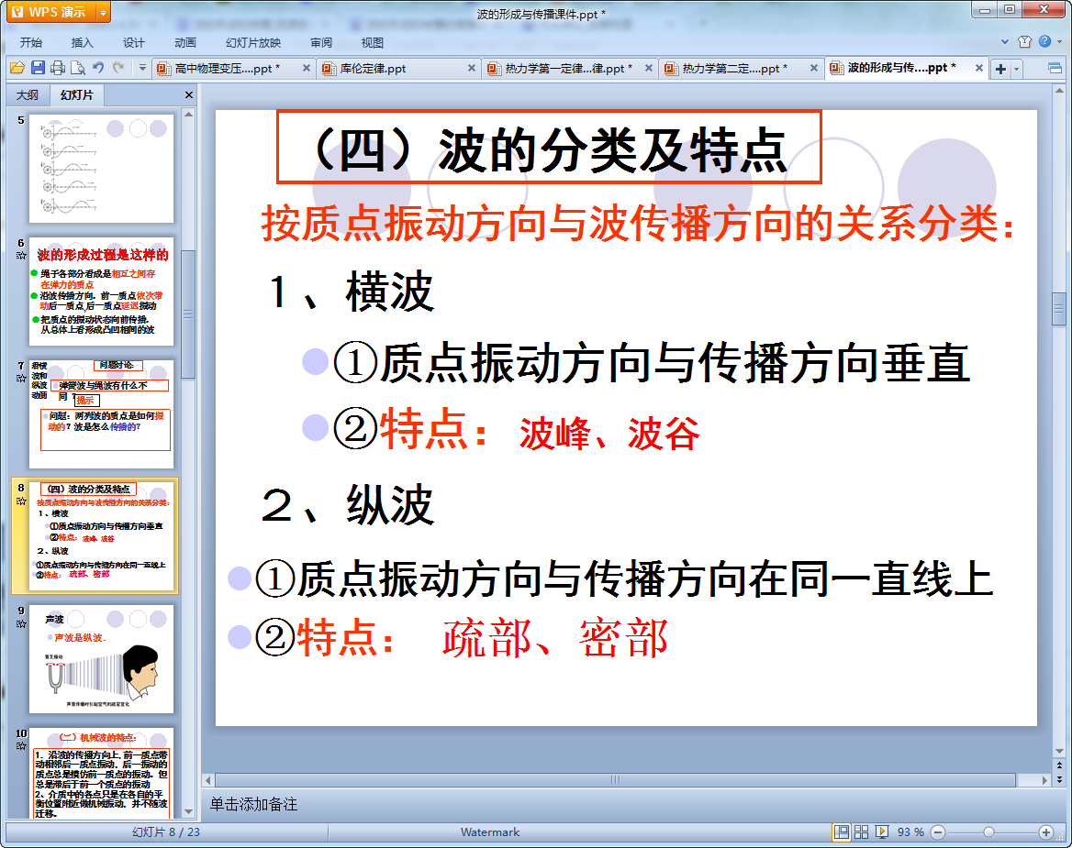Select Normal view button in status bar
Screen dimensions: 1072x848
click(841, 831)
